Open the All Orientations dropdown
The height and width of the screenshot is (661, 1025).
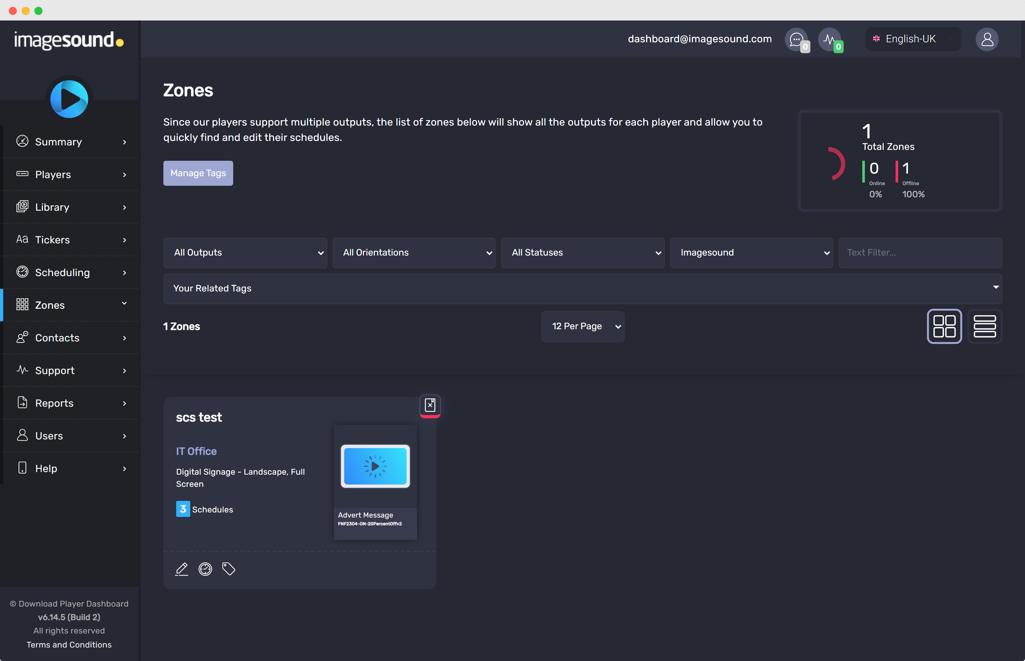(414, 253)
